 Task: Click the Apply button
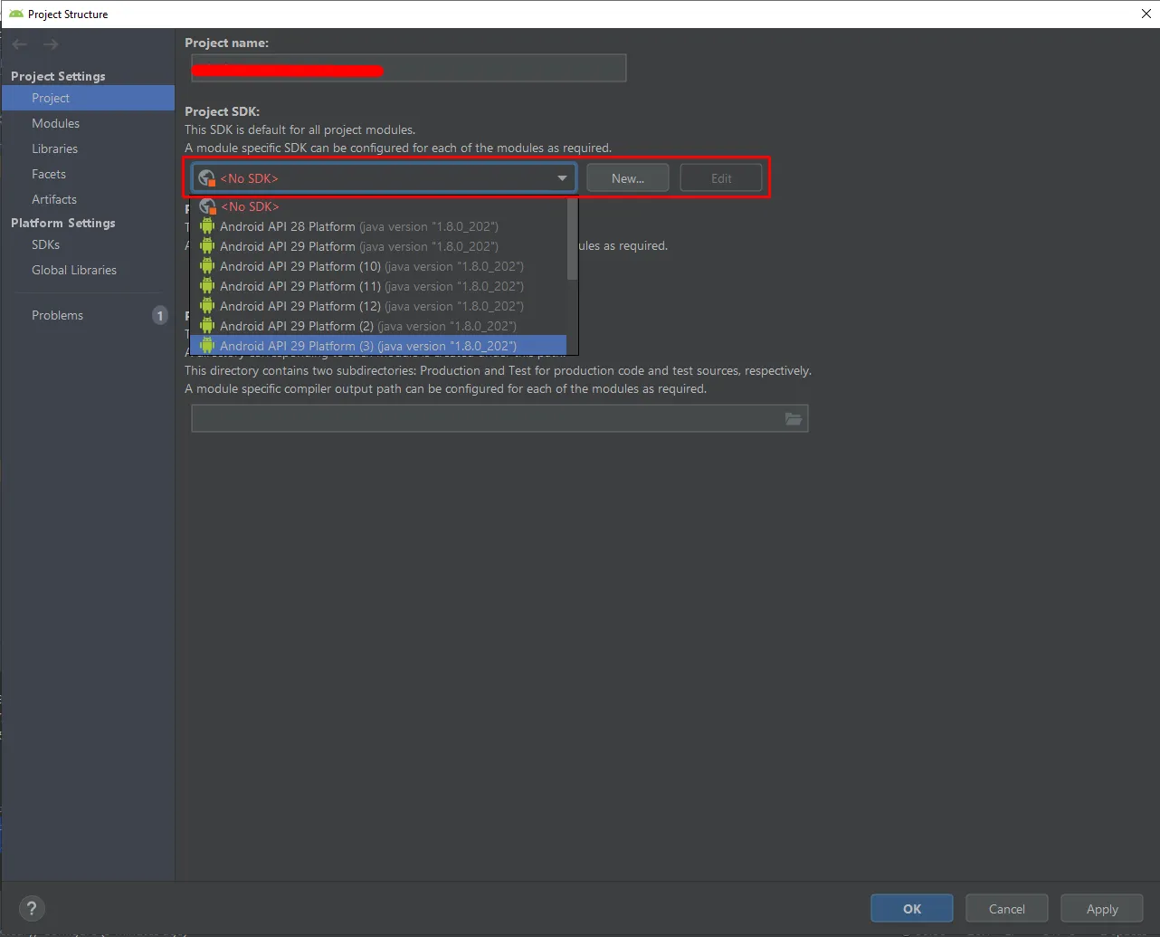click(x=1102, y=909)
